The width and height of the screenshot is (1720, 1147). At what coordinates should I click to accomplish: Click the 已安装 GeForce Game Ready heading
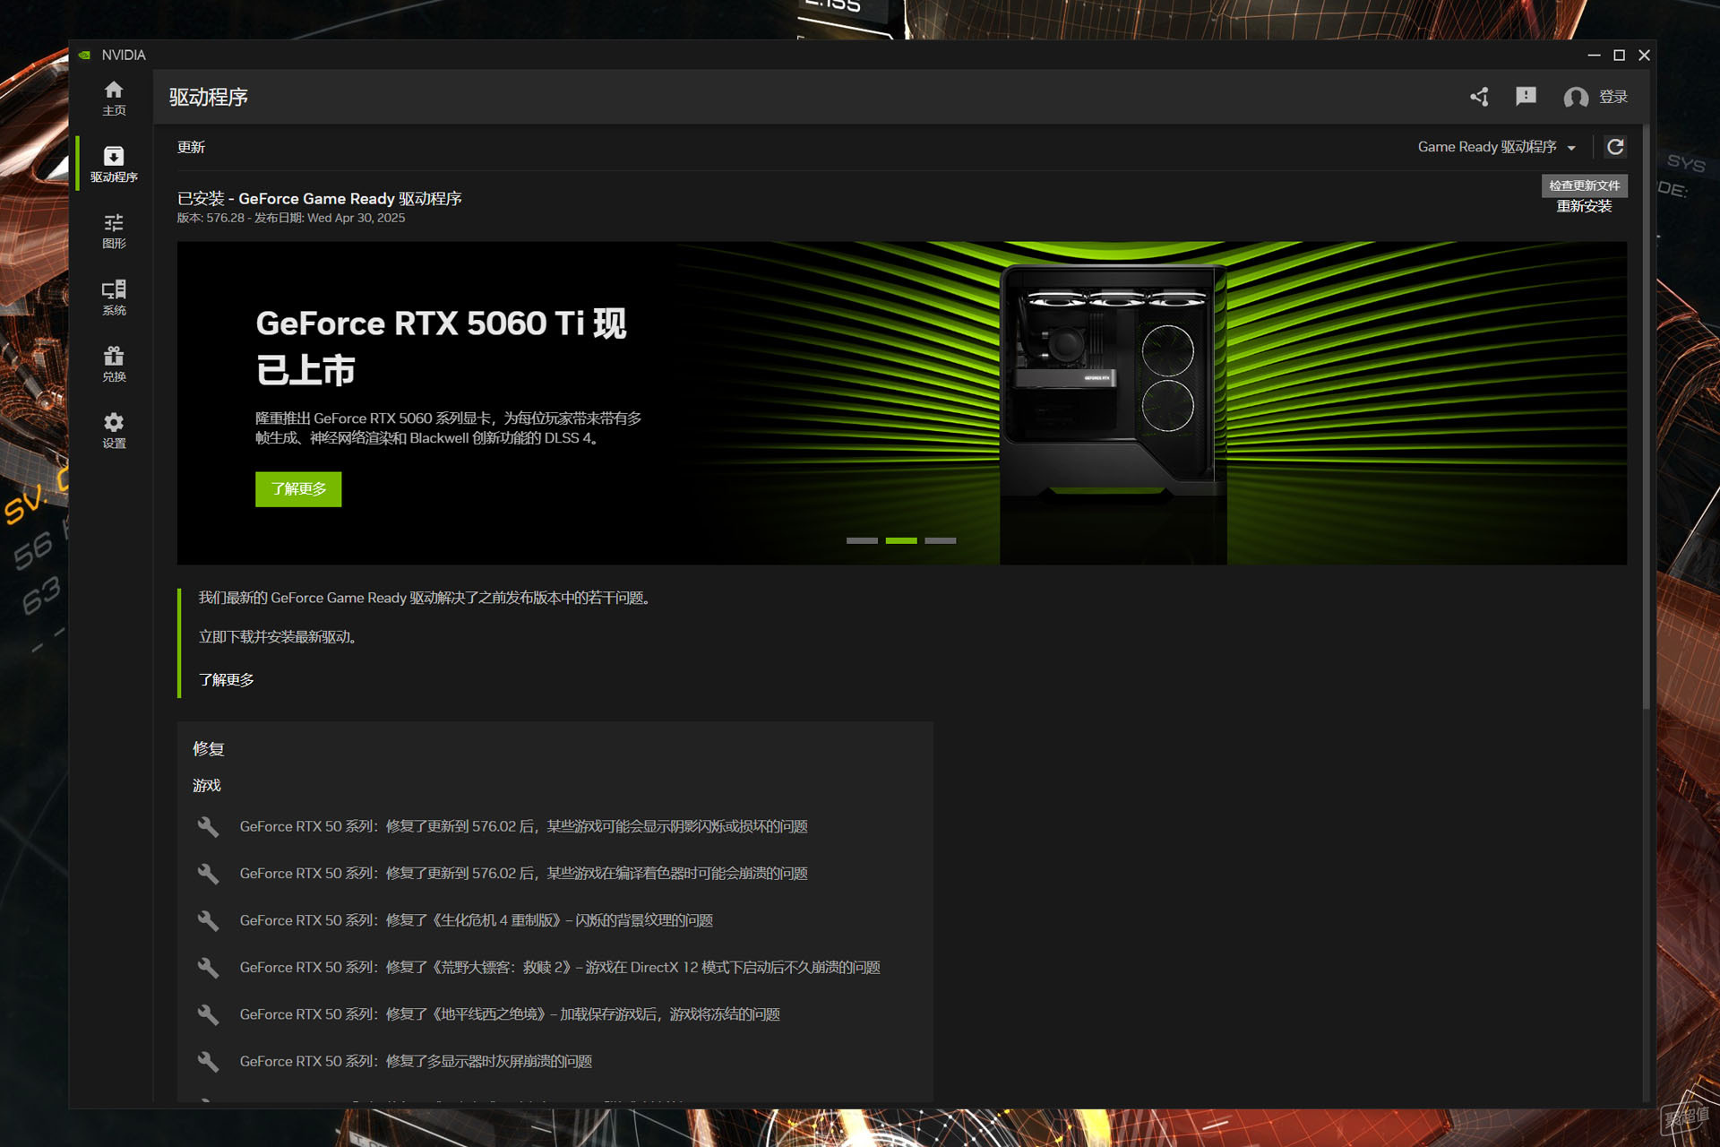tap(320, 199)
